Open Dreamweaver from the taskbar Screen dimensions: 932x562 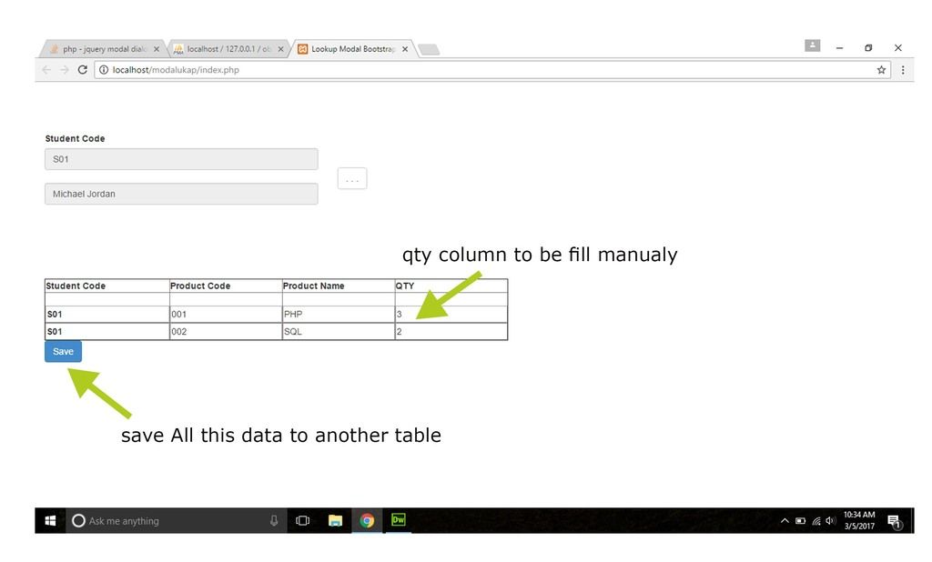[398, 520]
